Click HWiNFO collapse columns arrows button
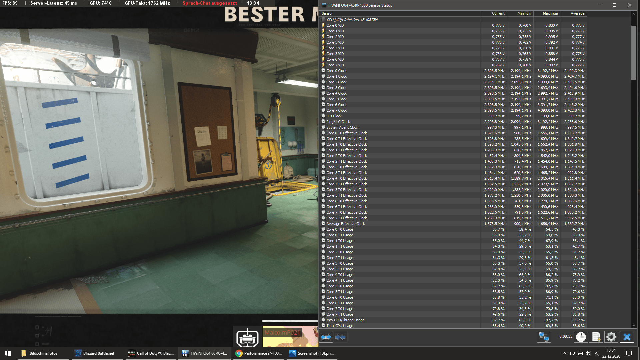This screenshot has height=360, width=640. tap(340, 337)
